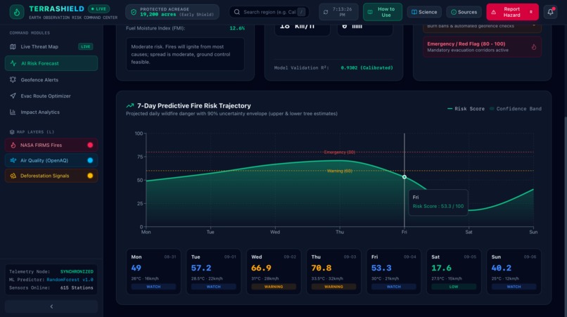Click the layers icon next to Map Layers
Screen dimensions: 567x317
(x=12, y=132)
